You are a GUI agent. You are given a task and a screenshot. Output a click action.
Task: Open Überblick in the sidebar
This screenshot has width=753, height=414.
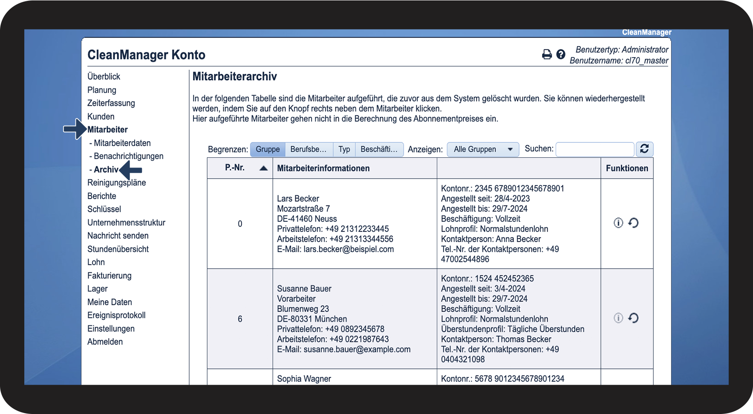(x=104, y=76)
